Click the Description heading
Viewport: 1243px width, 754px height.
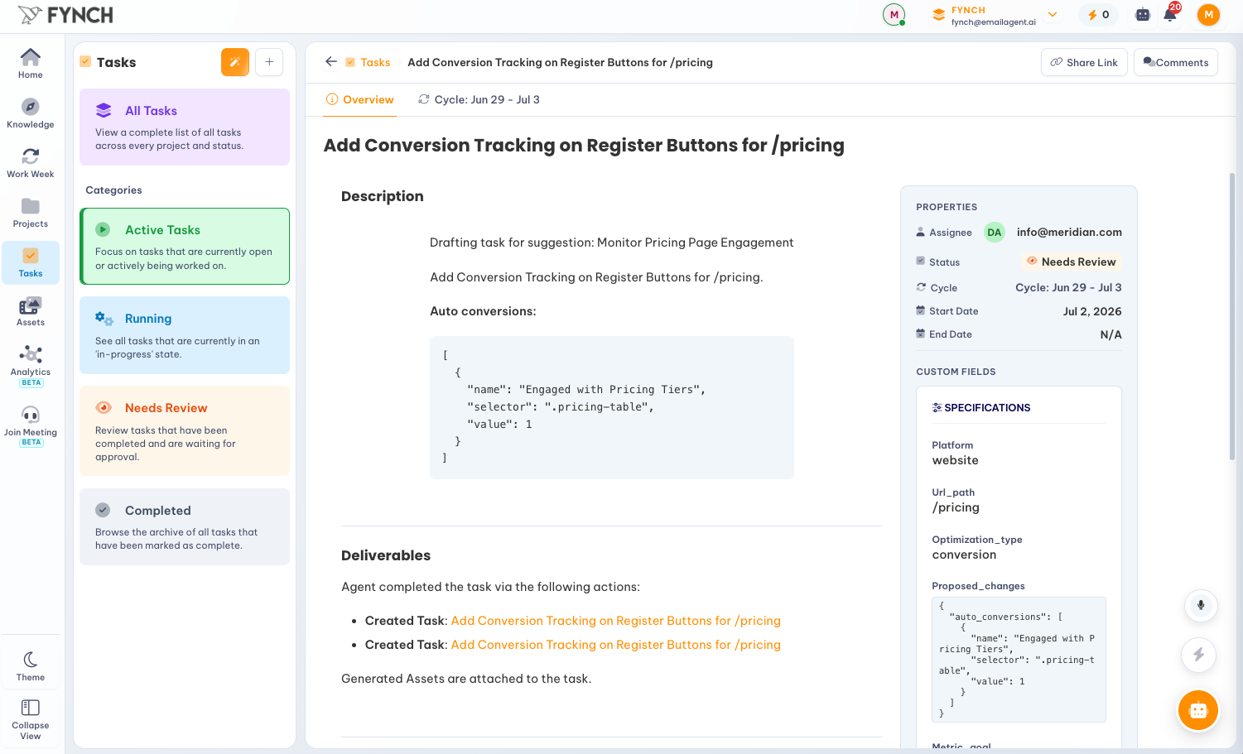point(383,196)
